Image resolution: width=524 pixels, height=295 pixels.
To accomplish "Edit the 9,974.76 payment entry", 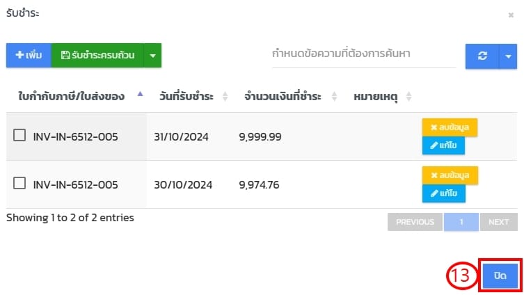I will pyautogui.click(x=443, y=193).
